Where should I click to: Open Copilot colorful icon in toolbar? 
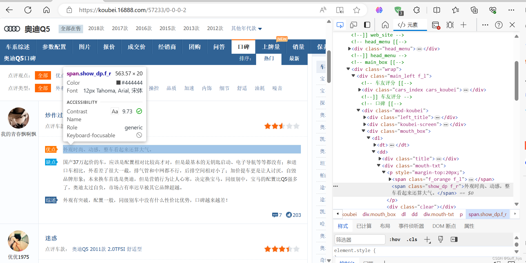click(x=379, y=10)
